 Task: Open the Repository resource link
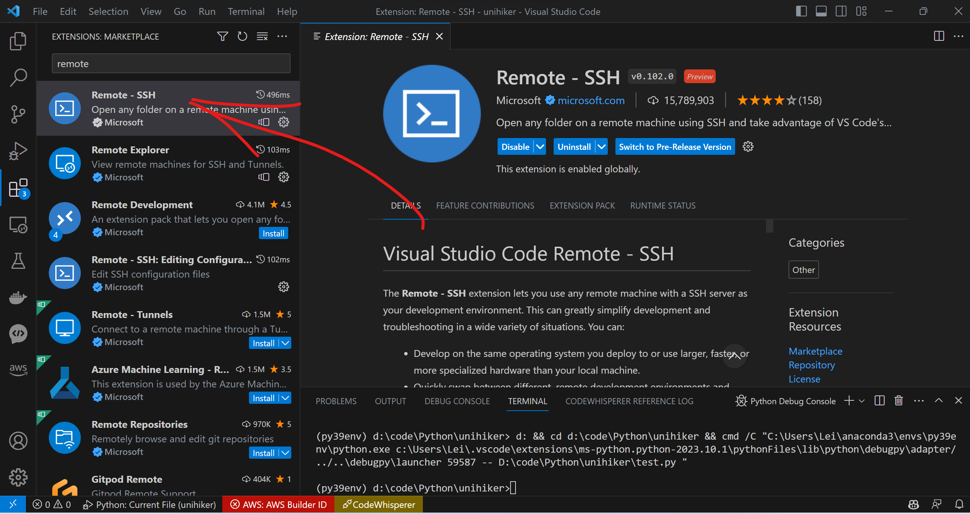point(812,365)
